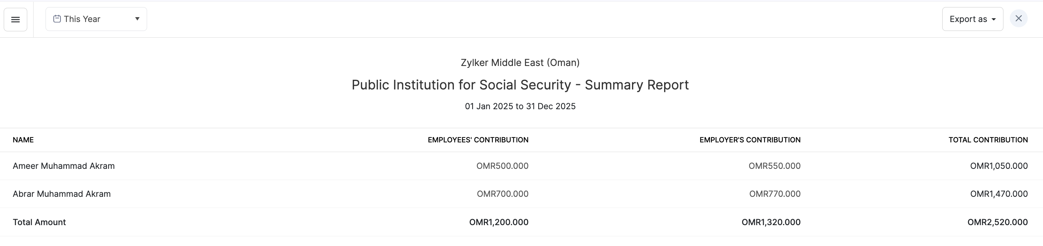Click the EMPLOYEES' CONTRIBUTION column header
The height and width of the screenshot is (246, 1043).
pyautogui.click(x=478, y=140)
